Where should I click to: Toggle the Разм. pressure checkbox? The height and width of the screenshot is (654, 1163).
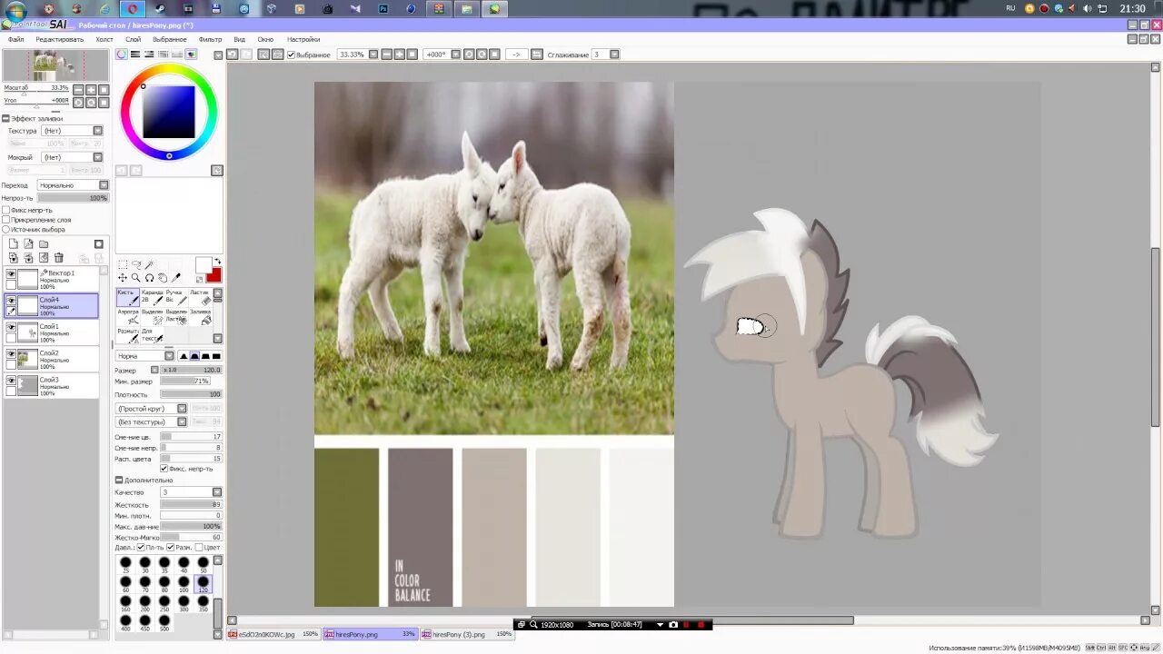tap(171, 547)
